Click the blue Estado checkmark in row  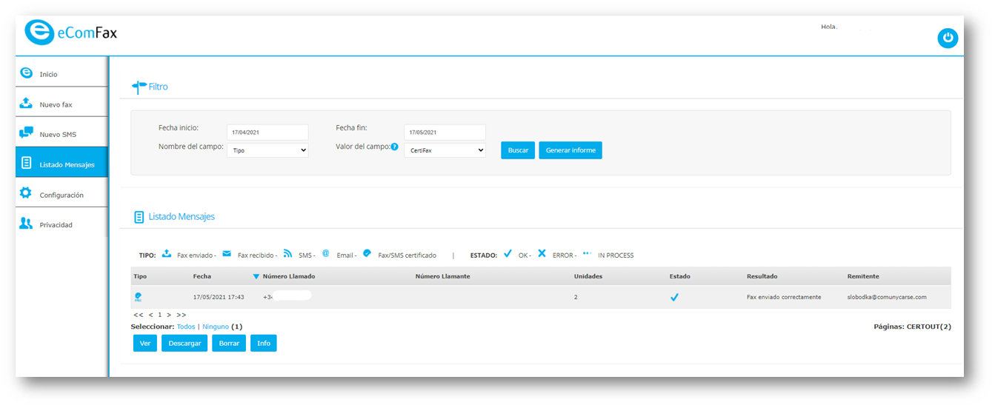(x=674, y=297)
